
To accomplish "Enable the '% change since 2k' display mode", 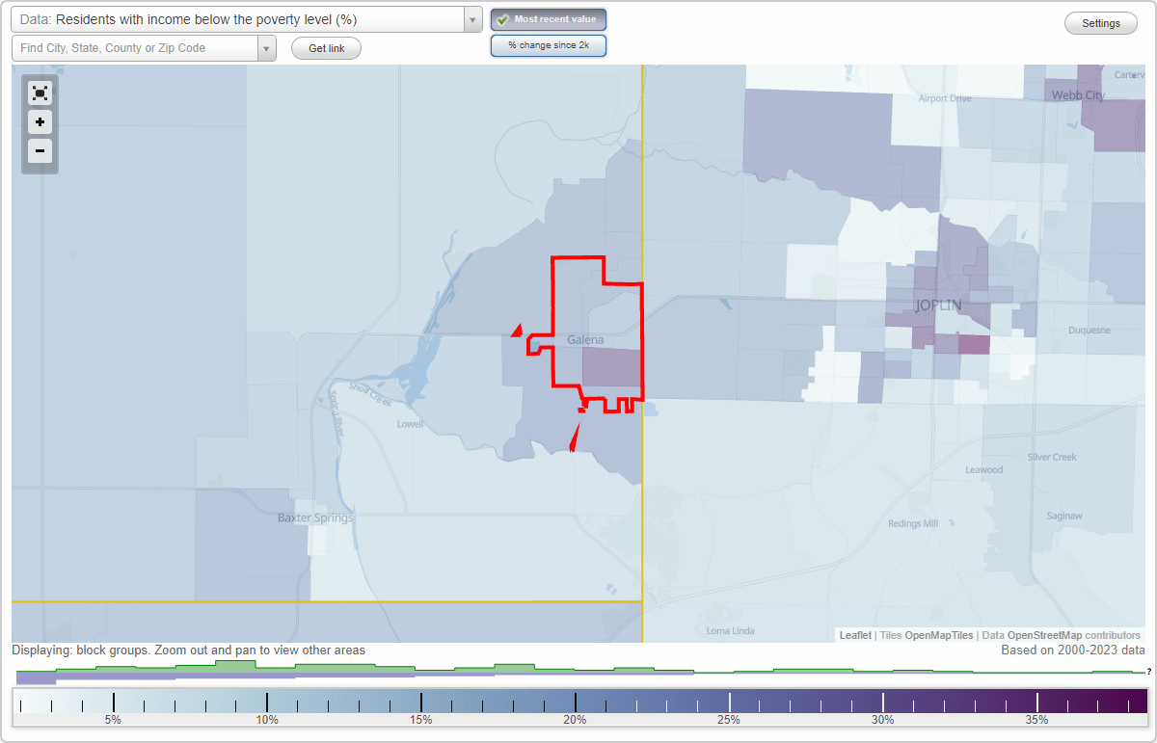I will 548,44.
